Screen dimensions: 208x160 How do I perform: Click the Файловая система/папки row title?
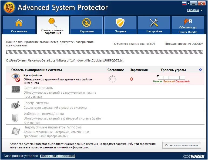pos(44,114)
